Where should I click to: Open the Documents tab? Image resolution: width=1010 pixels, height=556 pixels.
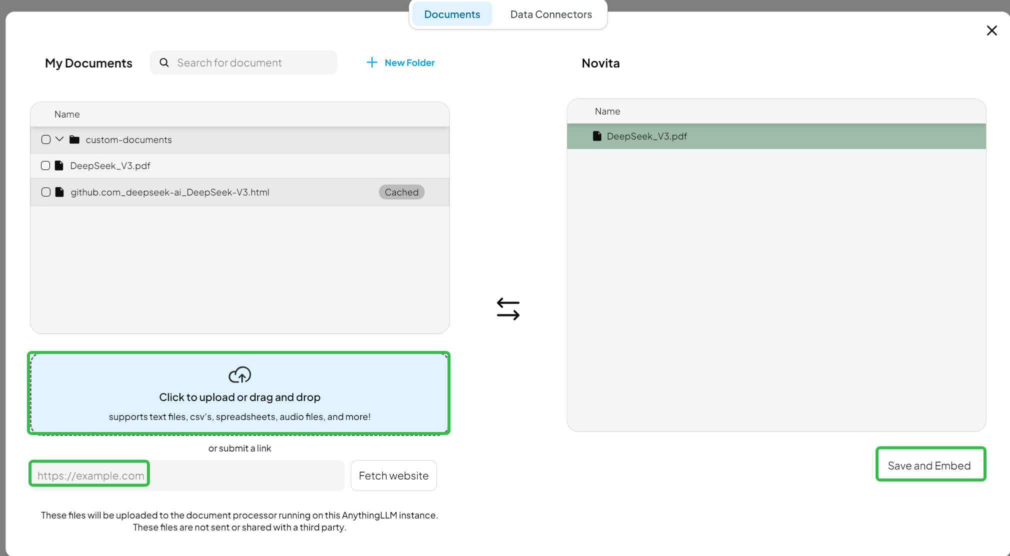pos(452,14)
